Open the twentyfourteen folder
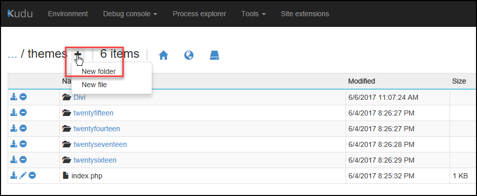 [x=97, y=129]
